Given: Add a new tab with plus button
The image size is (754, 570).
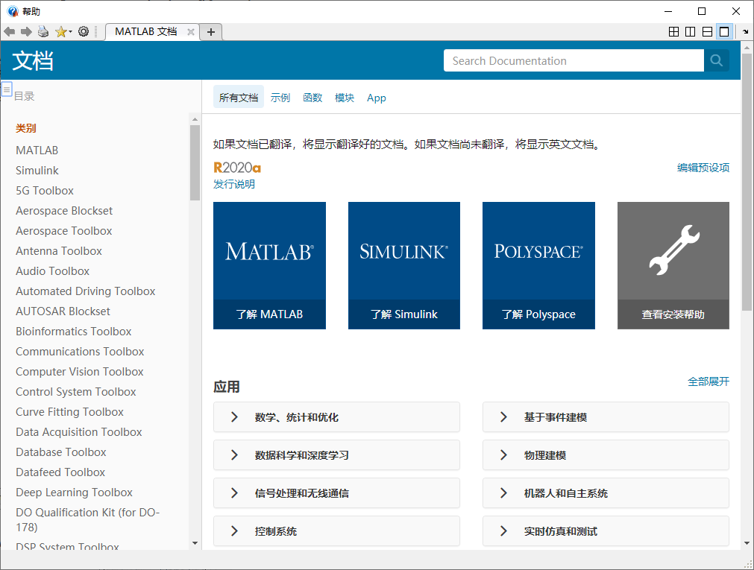Looking at the screenshot, I should (x=210, y=32).
